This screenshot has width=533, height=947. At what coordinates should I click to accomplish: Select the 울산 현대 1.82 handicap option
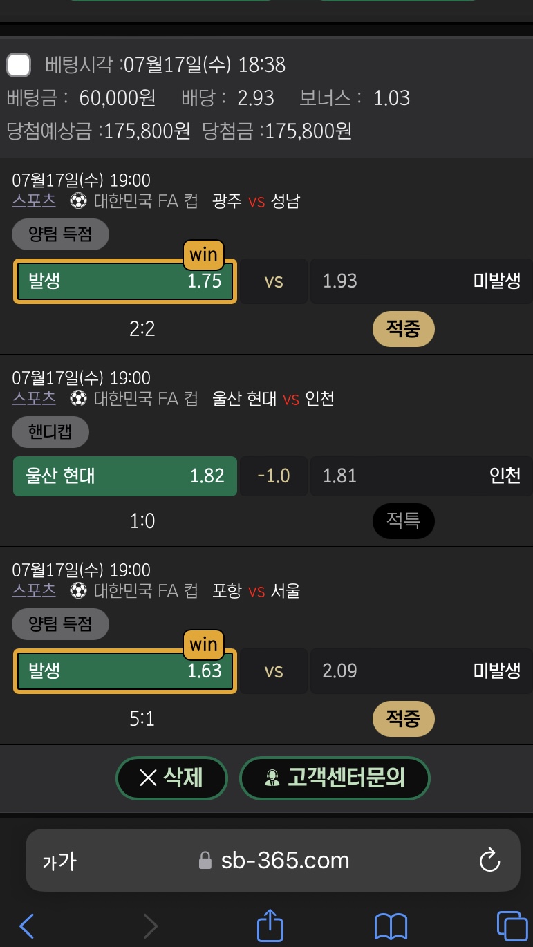[125, 476]
